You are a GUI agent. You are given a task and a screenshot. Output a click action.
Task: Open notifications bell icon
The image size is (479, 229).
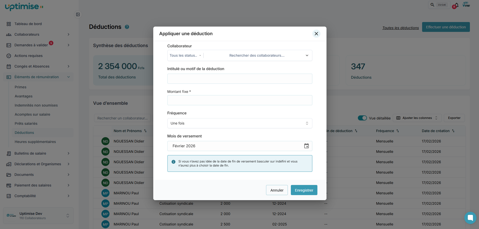click(x=456, y=5)
